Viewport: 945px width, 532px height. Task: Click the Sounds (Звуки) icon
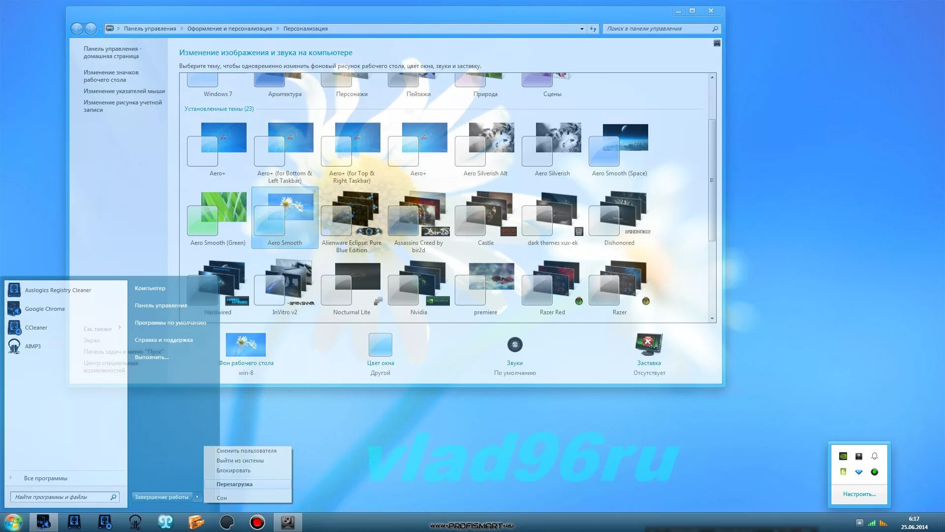[515, 345]
